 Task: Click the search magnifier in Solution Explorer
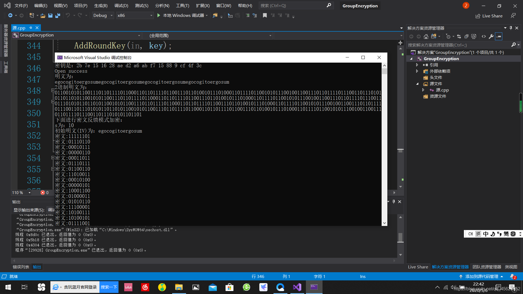[513, 45]
